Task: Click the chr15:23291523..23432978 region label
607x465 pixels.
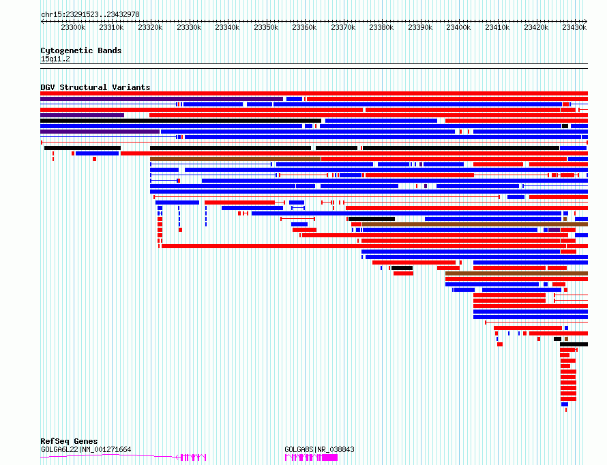Action: pos(90,14)
